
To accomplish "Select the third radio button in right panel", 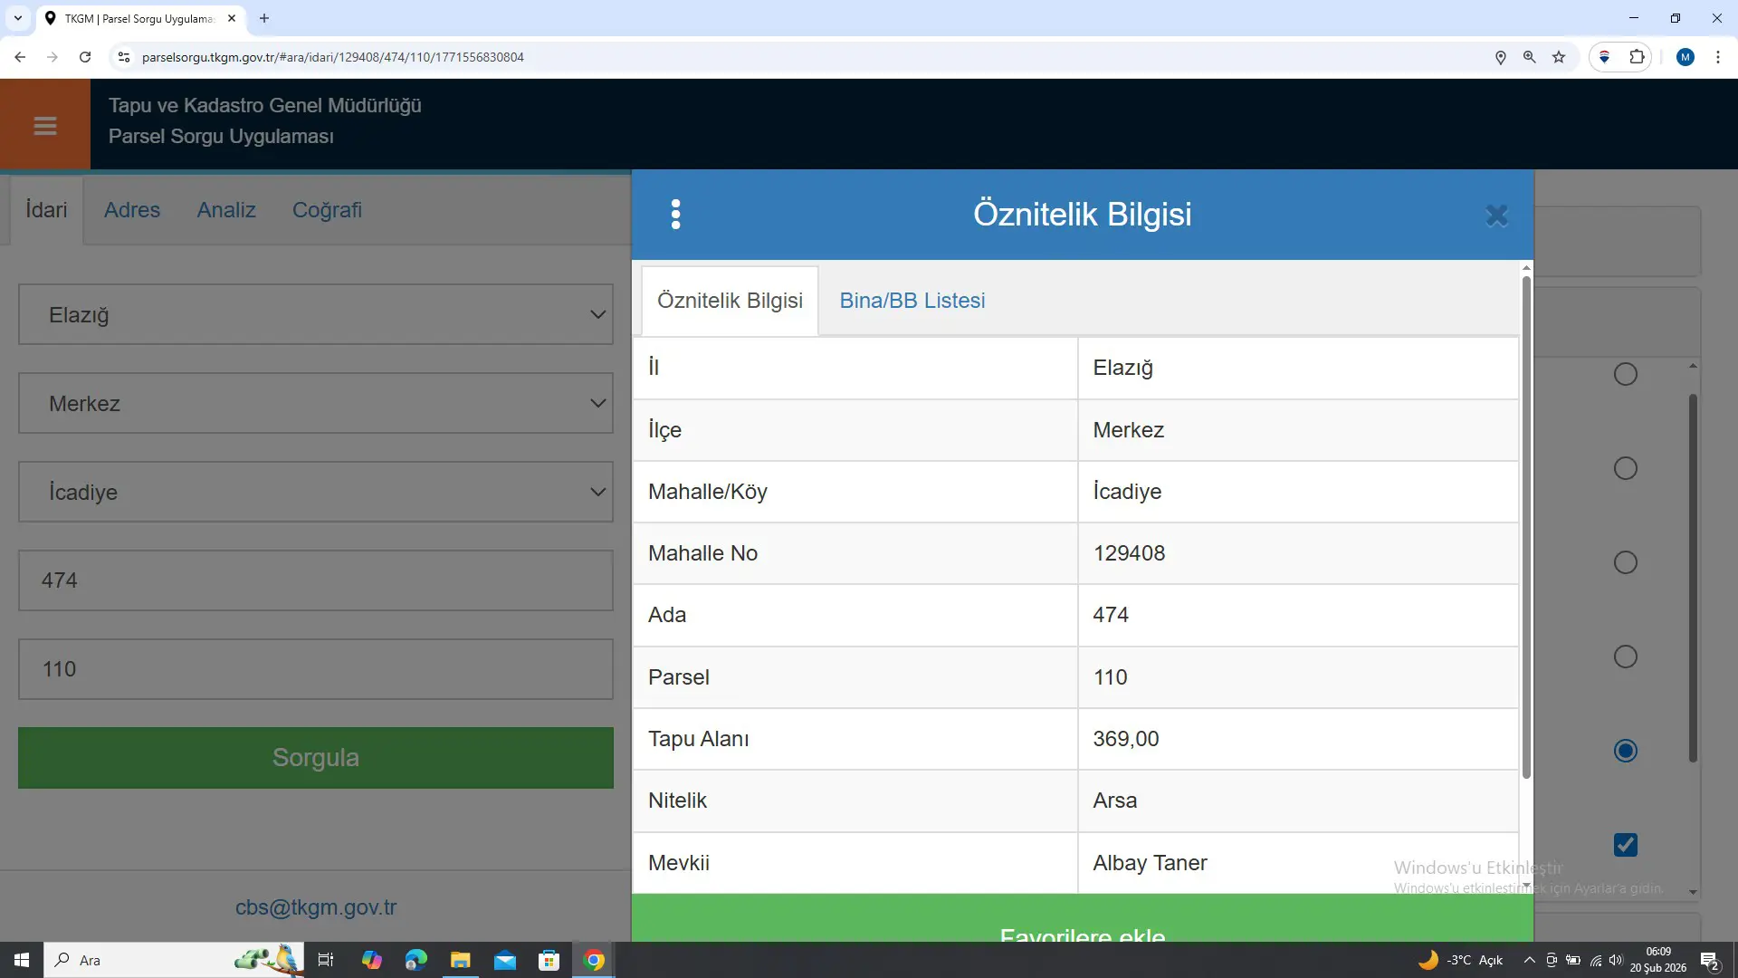I will pos(1626,562).
